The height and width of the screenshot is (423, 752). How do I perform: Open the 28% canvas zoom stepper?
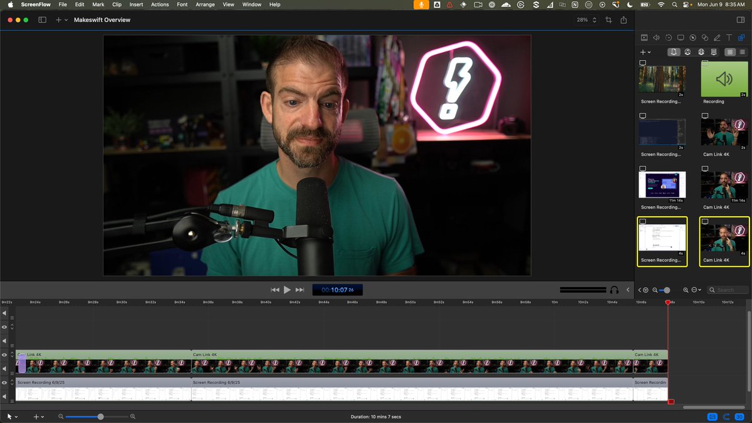pyautogui.click(x=587, y=20)
